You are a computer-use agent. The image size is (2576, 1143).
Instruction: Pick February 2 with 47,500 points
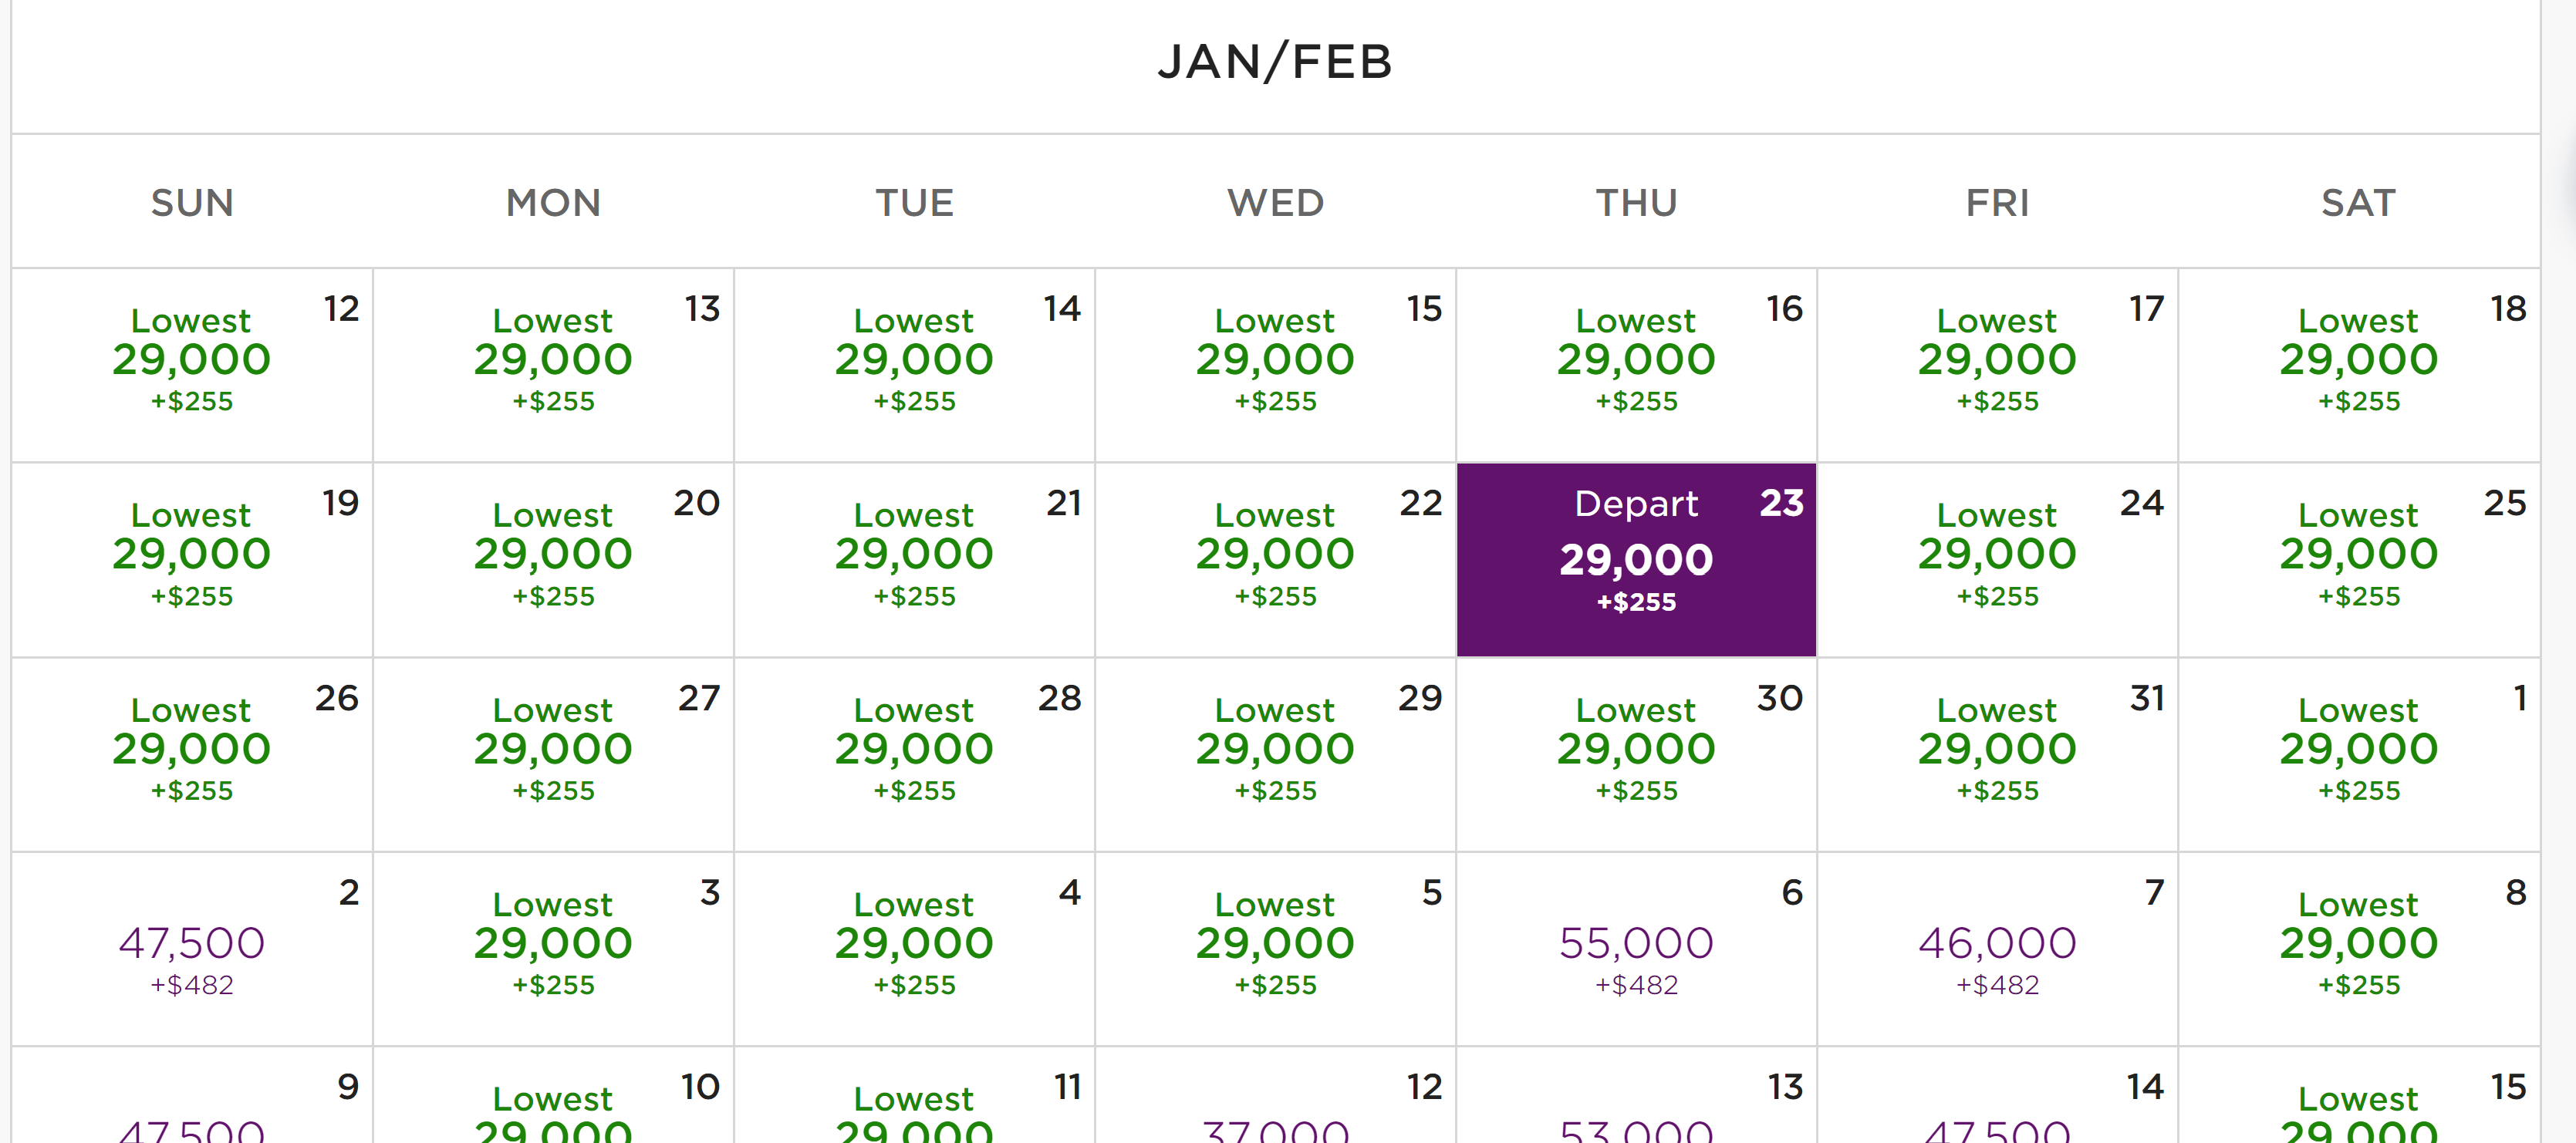point(191,945)
